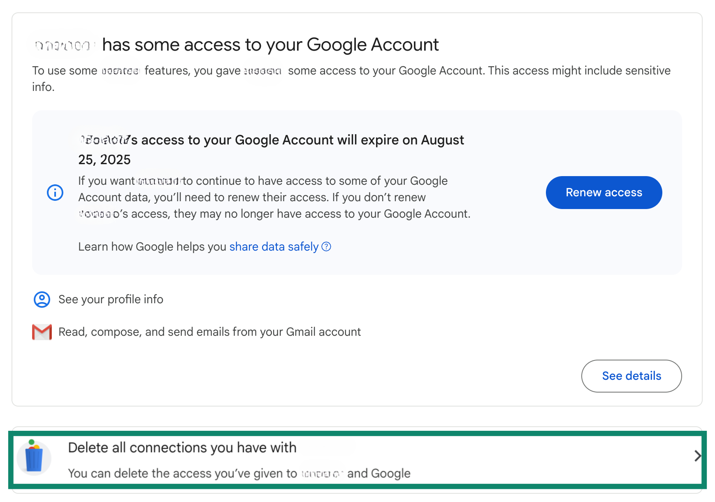
Task: Click the page title heading
Action: (237, 44)
